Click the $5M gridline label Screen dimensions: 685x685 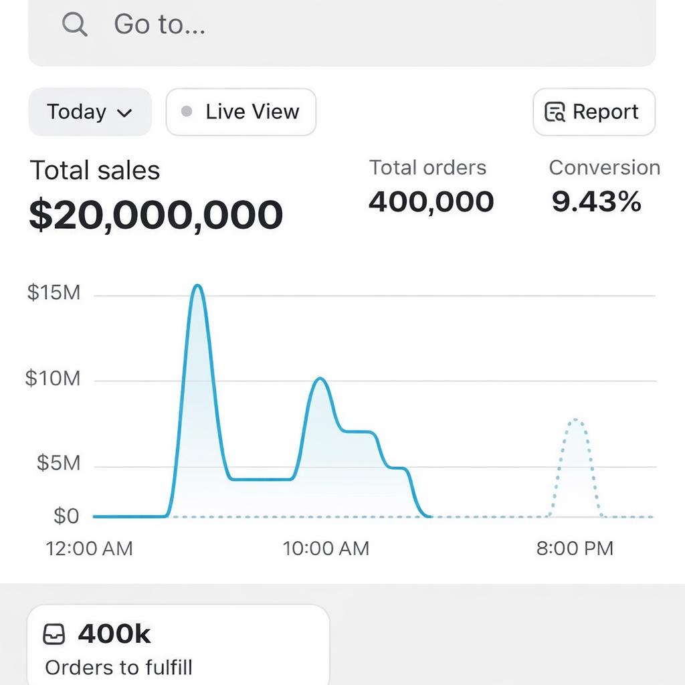coord(57,463)
